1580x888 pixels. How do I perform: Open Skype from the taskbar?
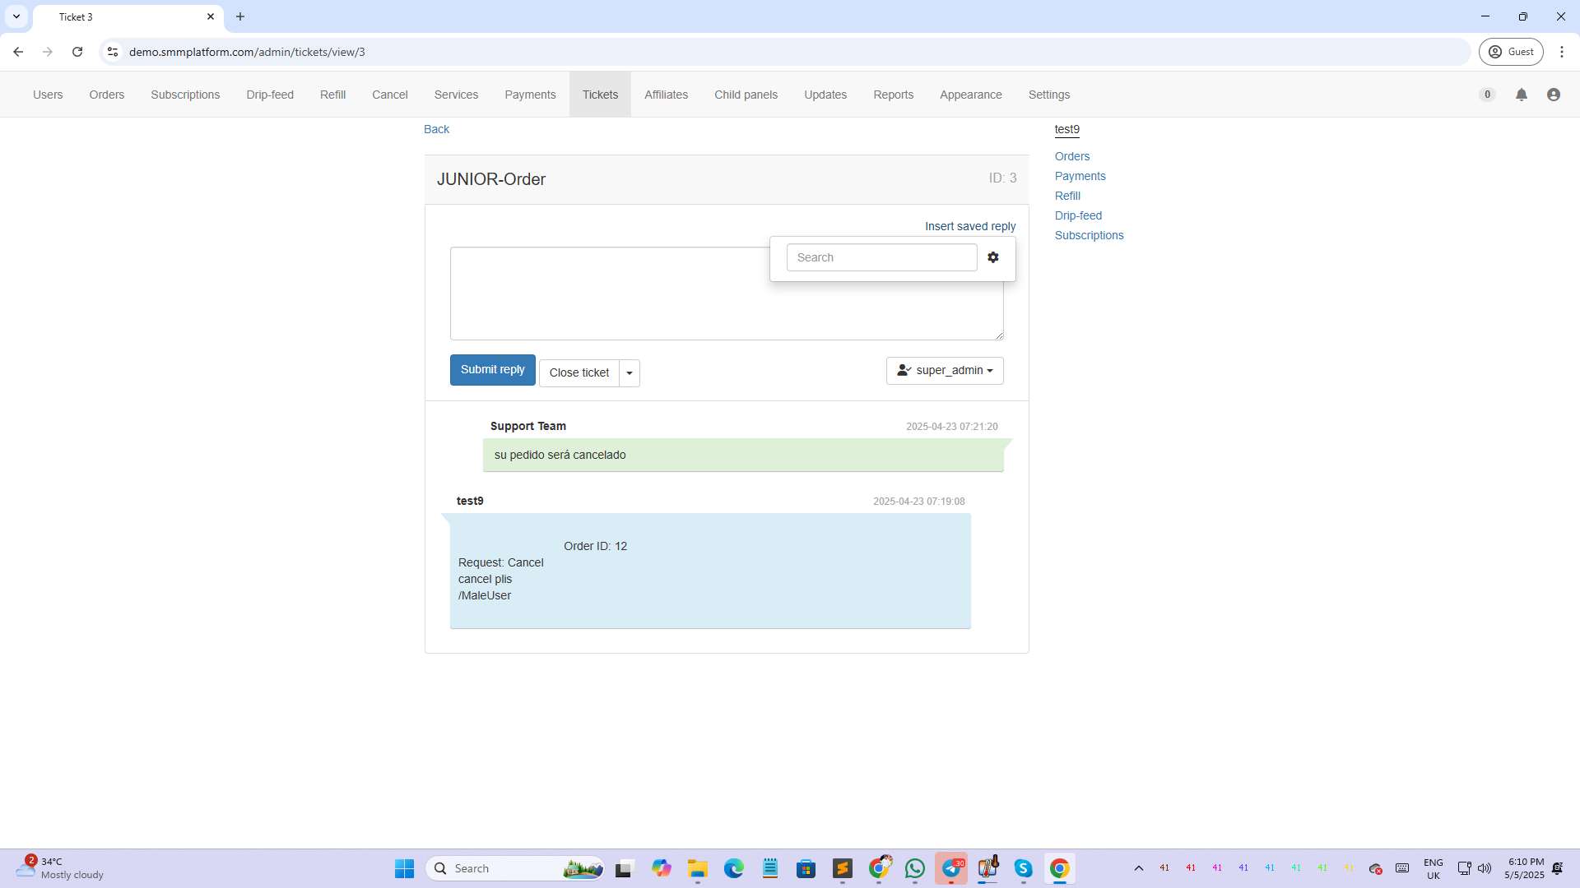pos(1023,868)
